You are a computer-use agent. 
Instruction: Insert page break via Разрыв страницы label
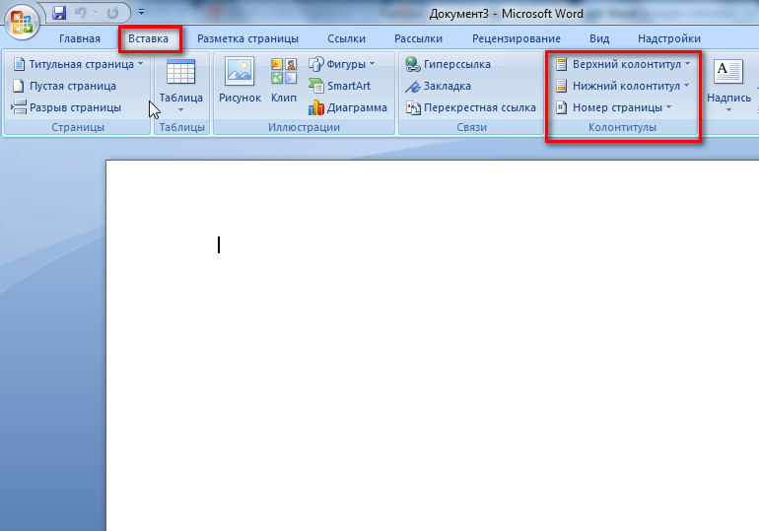click(76, 107)
